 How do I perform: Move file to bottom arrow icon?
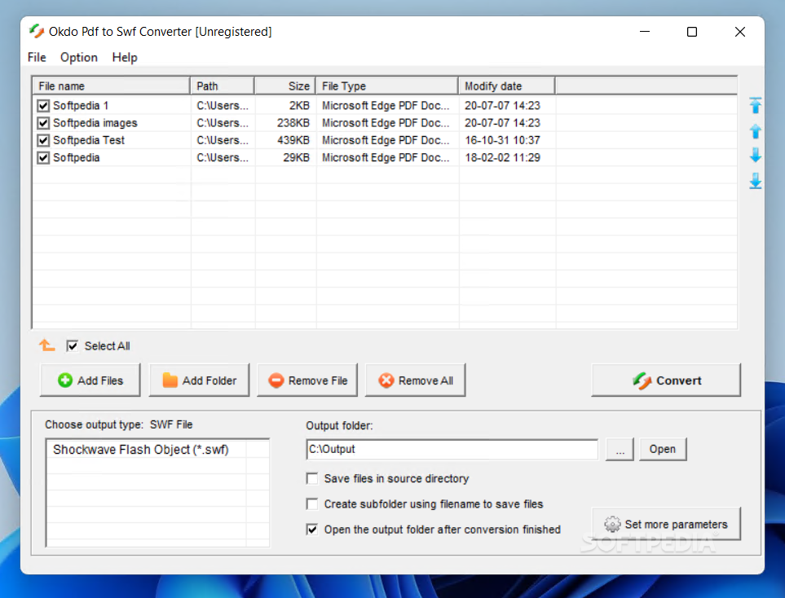point(756,181)
